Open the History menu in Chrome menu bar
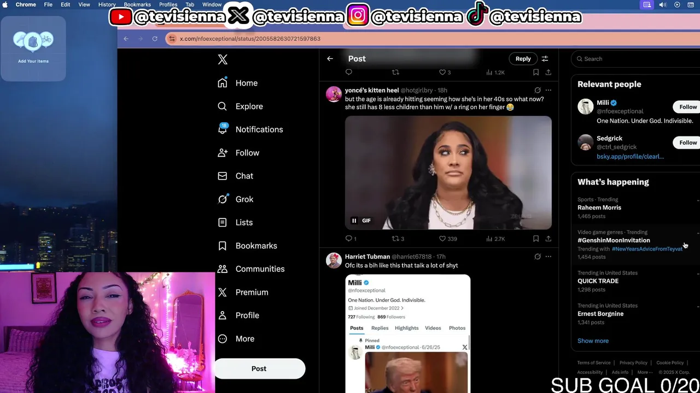 click(x=107, y=4)
